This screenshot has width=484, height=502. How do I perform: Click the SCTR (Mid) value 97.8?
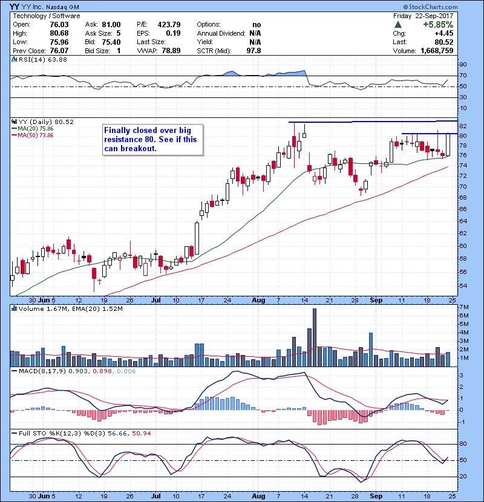click(x=253, y=51)
